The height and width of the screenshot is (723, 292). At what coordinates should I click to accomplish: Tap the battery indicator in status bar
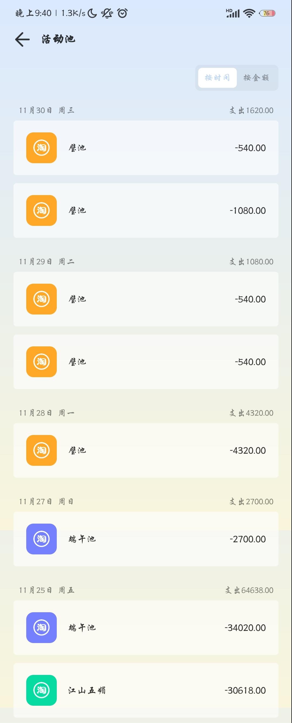point(267,13)
